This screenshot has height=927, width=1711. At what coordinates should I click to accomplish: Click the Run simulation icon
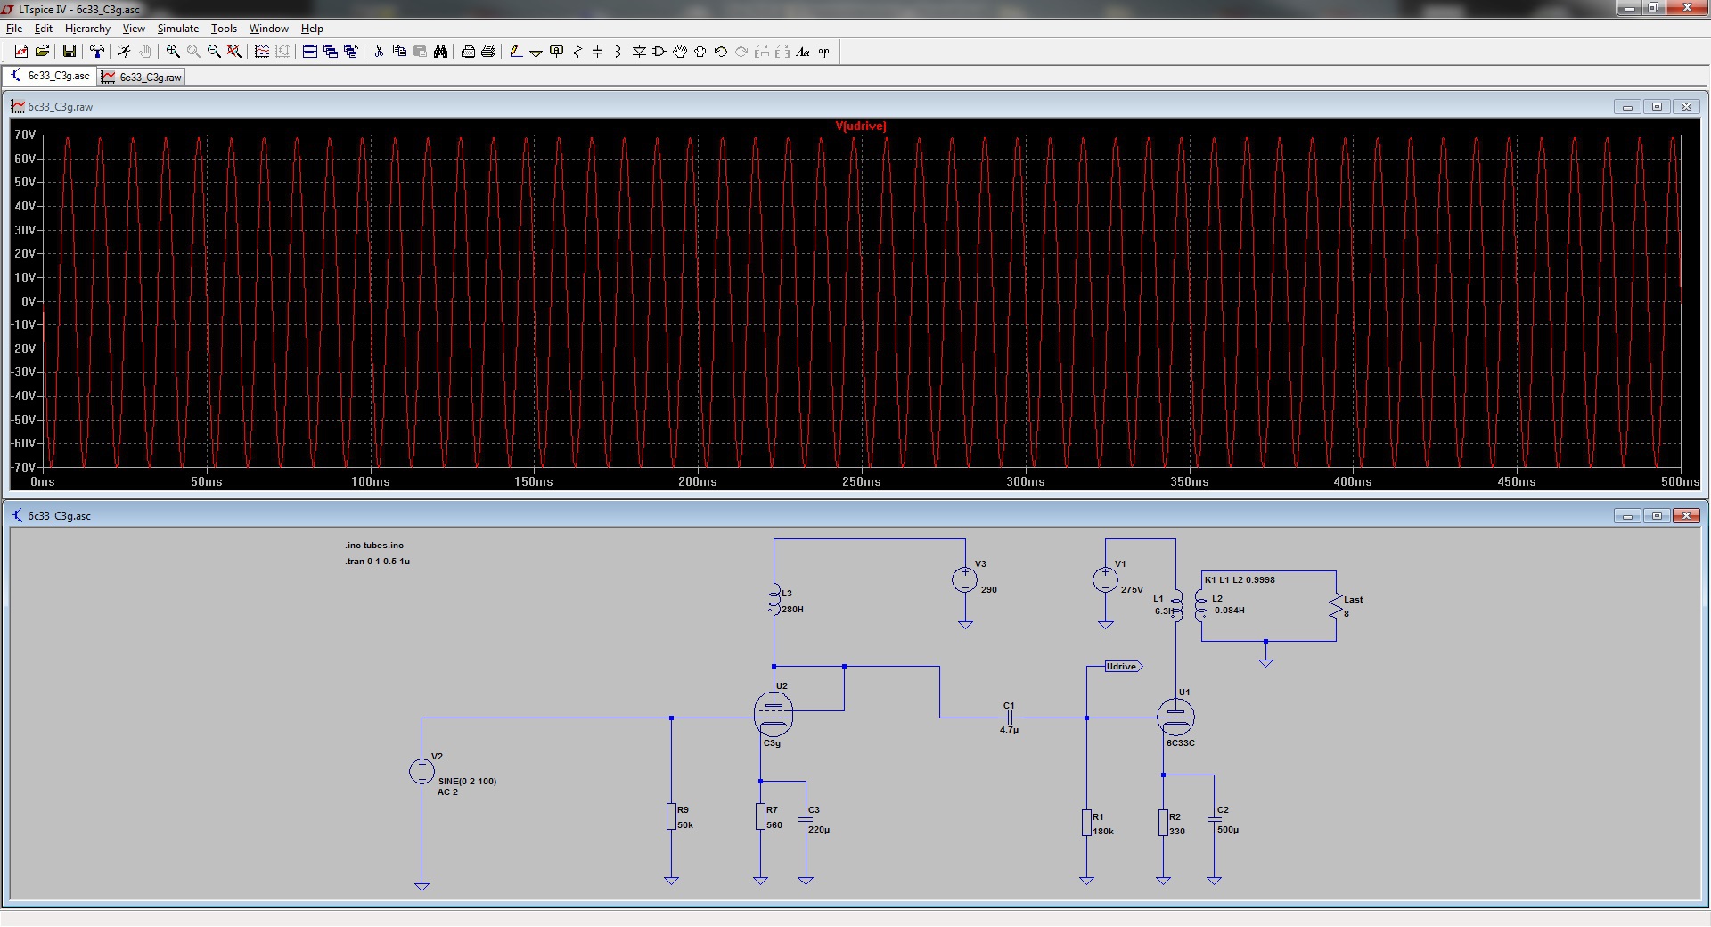coord(124,52)
